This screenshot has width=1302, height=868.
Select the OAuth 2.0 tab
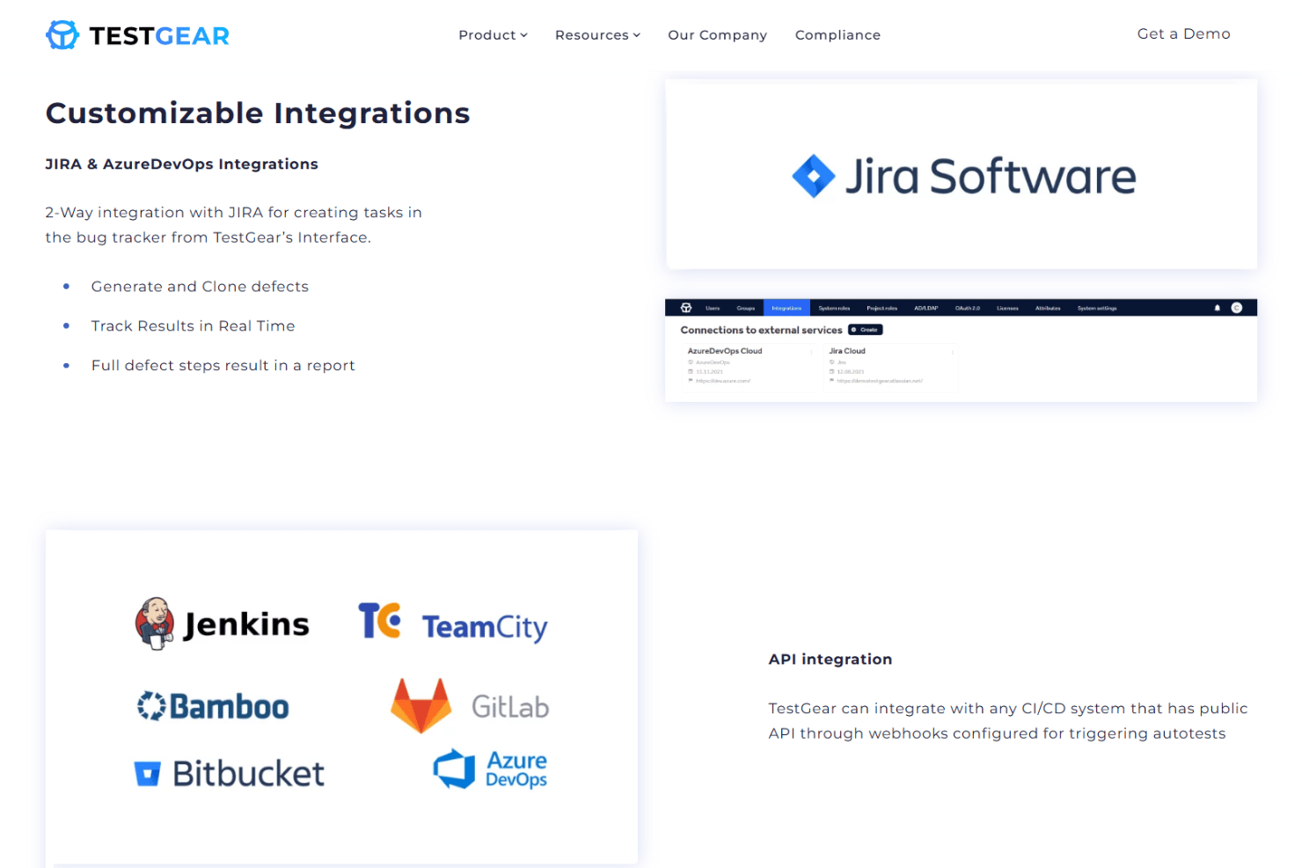968,308
